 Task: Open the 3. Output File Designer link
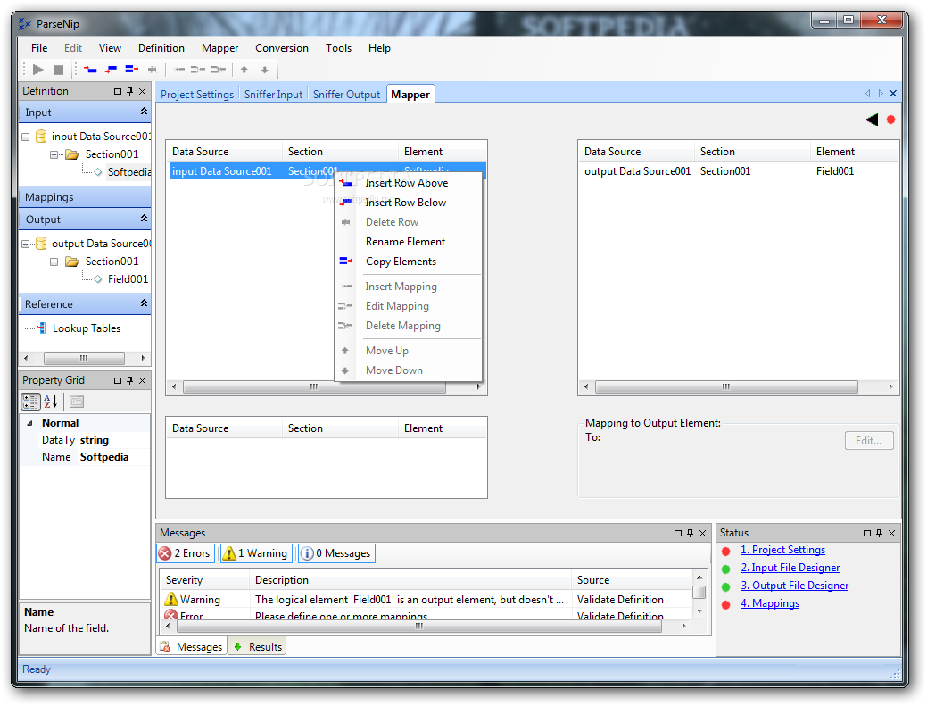795,586
